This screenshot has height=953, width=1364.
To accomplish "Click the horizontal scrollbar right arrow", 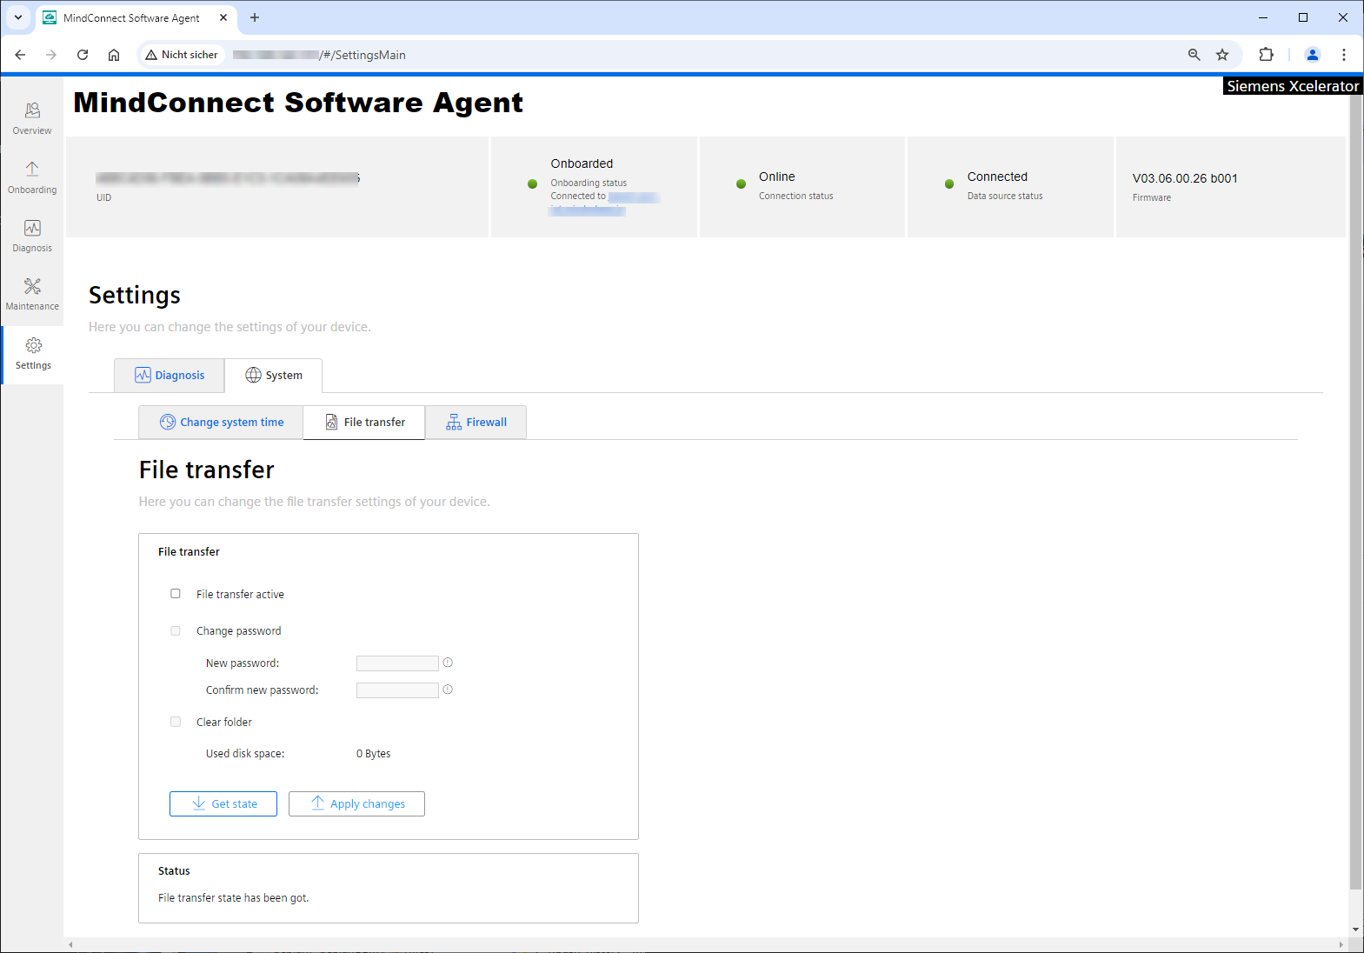I will (1341, 945).
